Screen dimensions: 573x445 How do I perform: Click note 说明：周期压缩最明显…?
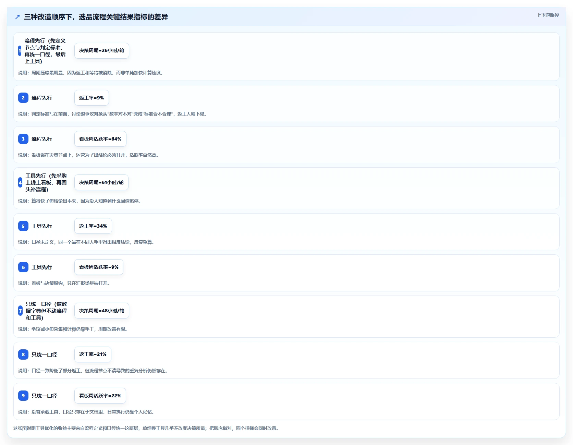pos(92,73)
